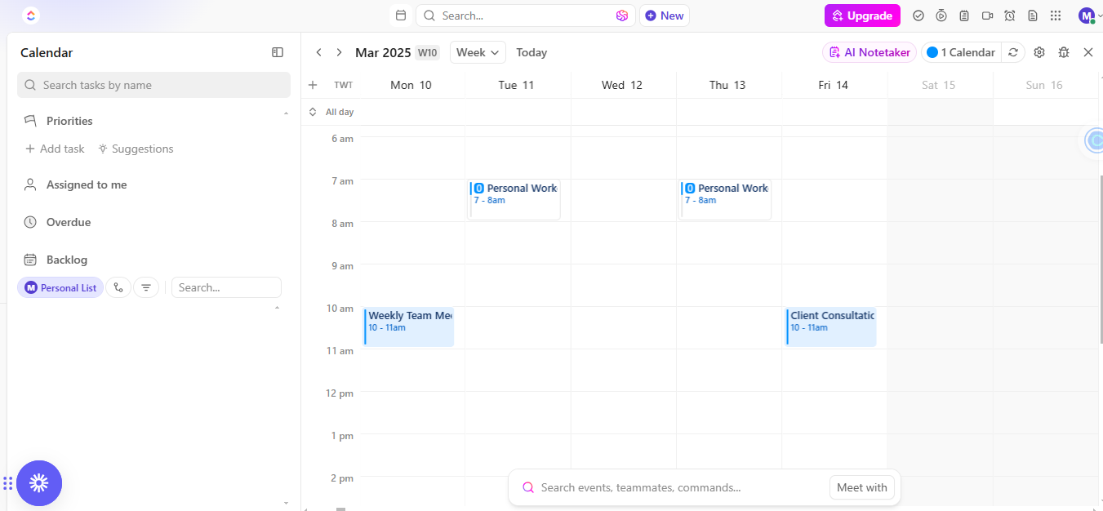Select Assigned to me in sidebar
This screenshot has height=511, width=1103.
pos(87,184)
